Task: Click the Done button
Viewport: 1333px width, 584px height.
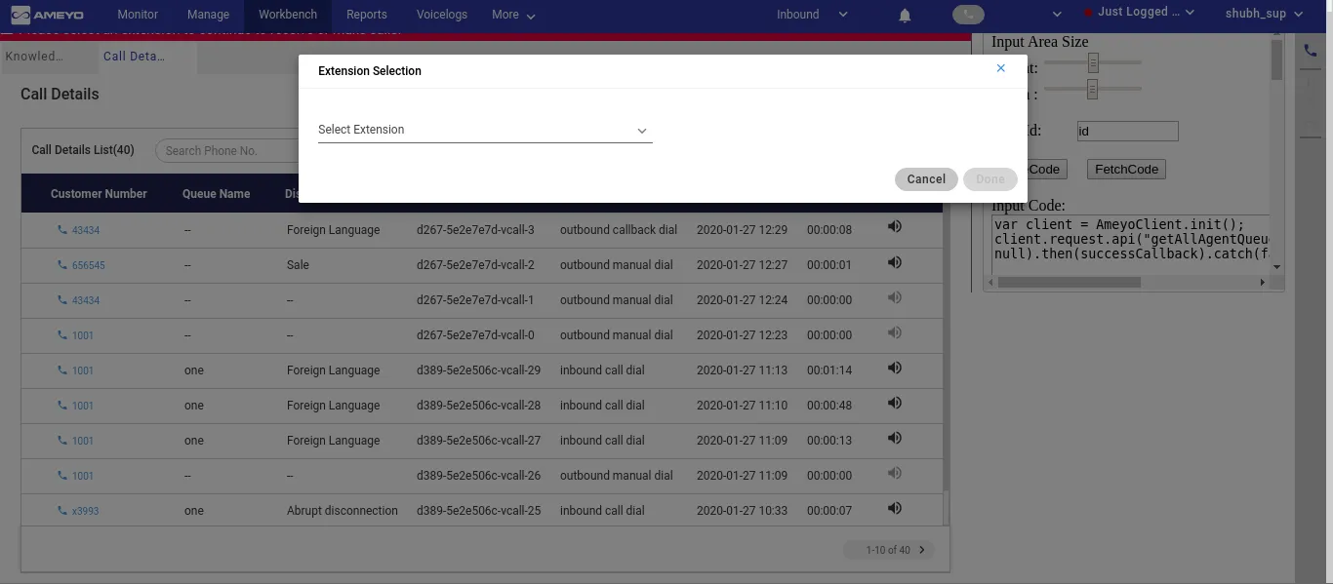Action: tap(990, 179)
